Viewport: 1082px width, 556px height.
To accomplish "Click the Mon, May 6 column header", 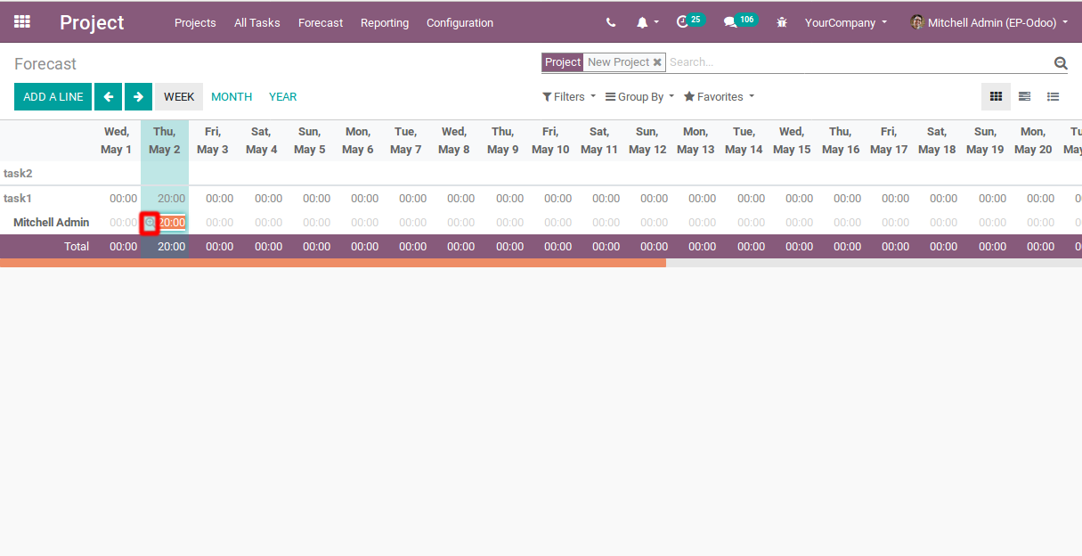I will coord(358,141).
